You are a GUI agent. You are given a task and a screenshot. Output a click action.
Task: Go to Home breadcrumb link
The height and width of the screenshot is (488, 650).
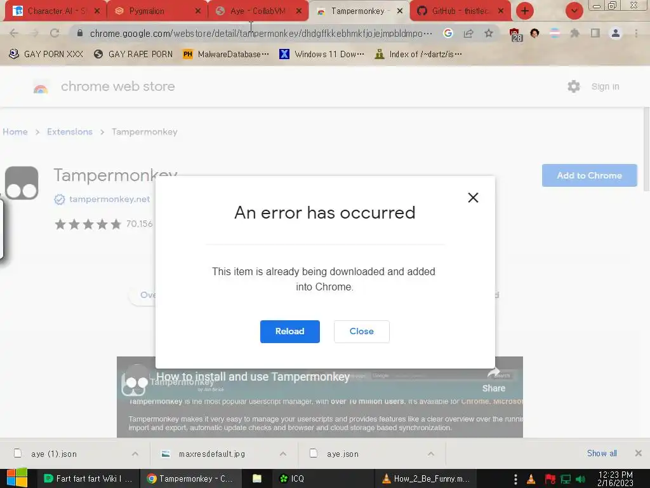click(15, 132)
